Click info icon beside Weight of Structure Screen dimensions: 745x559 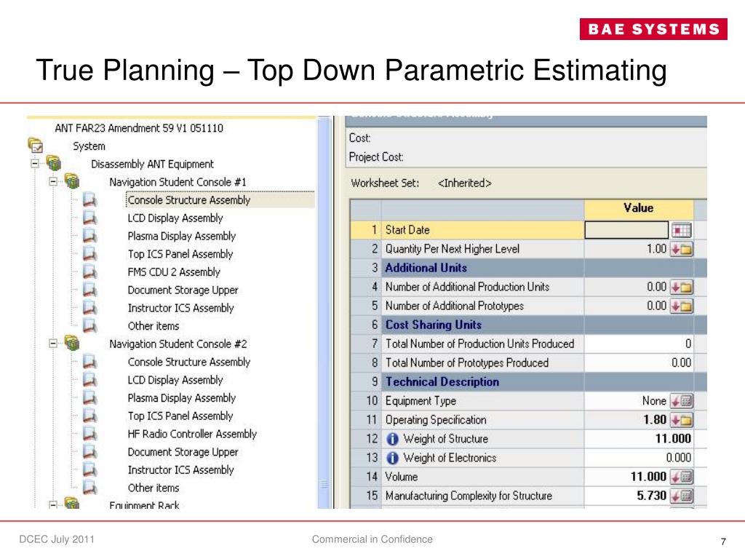(392, 439)
